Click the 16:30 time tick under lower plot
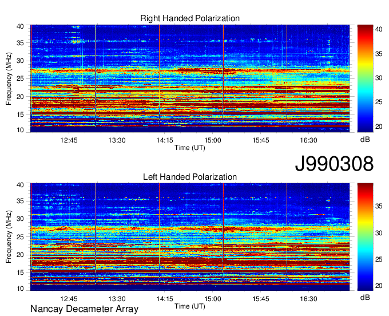 (x=308, y=299)
